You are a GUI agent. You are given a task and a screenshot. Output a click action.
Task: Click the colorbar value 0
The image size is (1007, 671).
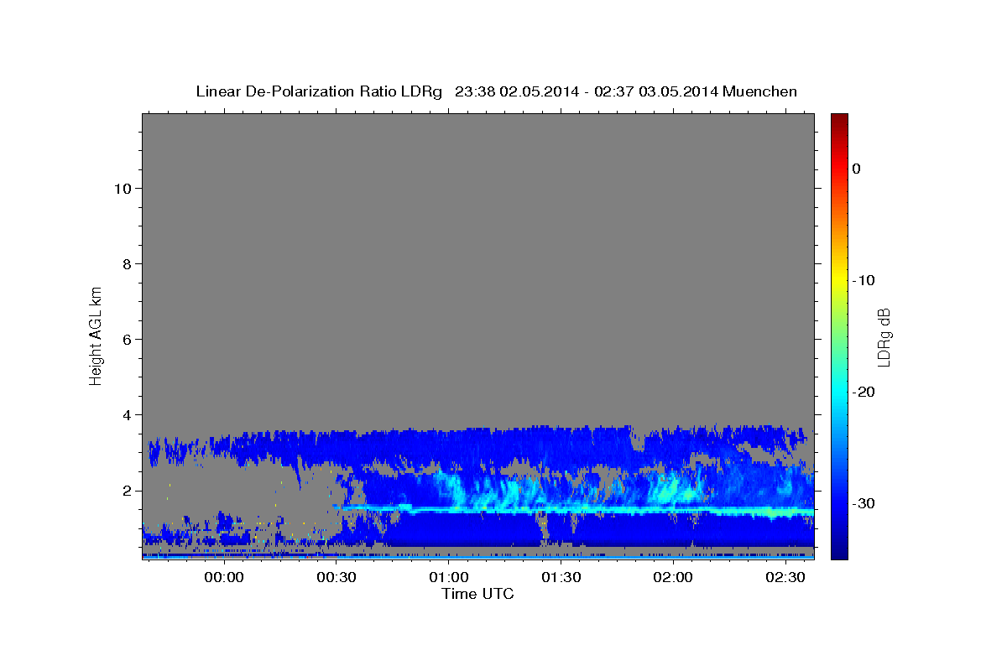[857, 169]
